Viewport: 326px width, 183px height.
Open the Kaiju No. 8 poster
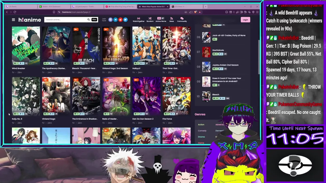tap(26, 96)
